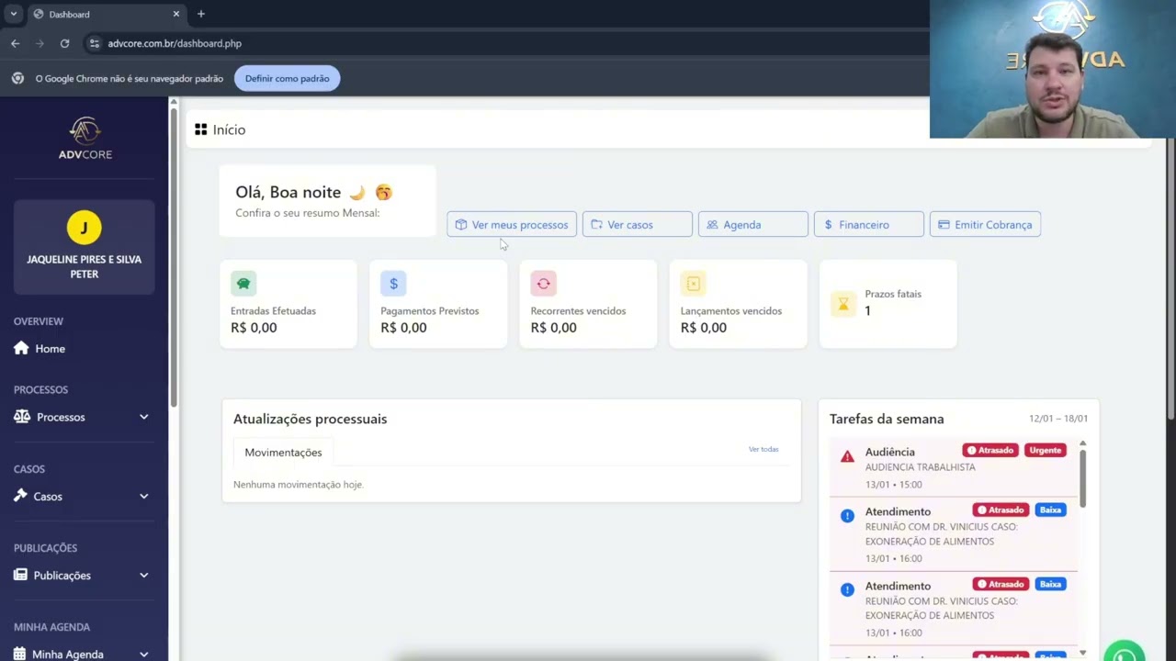Click the Publicações newspaper icon
Screen dimensions: 1176x661
pyautogui.click(x=20, y=576)
